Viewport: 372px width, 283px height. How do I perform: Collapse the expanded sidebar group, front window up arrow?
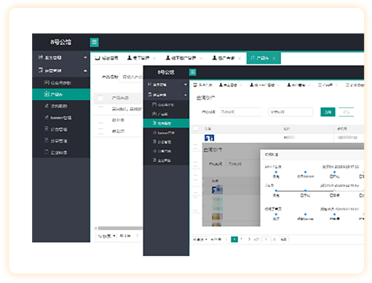[186, 95]
